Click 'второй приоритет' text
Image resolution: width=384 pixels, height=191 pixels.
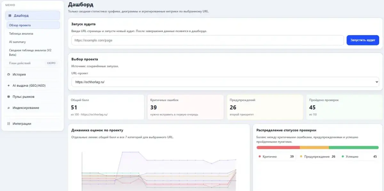click(x=242, y=114)
